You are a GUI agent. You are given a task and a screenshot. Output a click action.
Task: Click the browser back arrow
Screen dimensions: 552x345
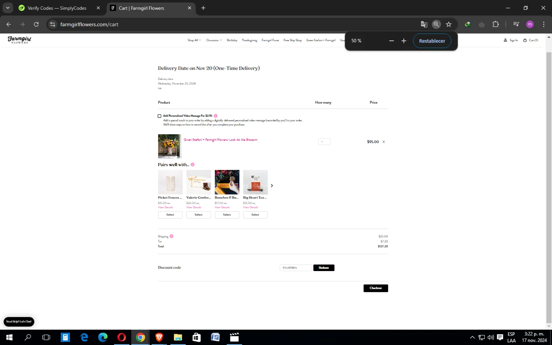point(9,24)
